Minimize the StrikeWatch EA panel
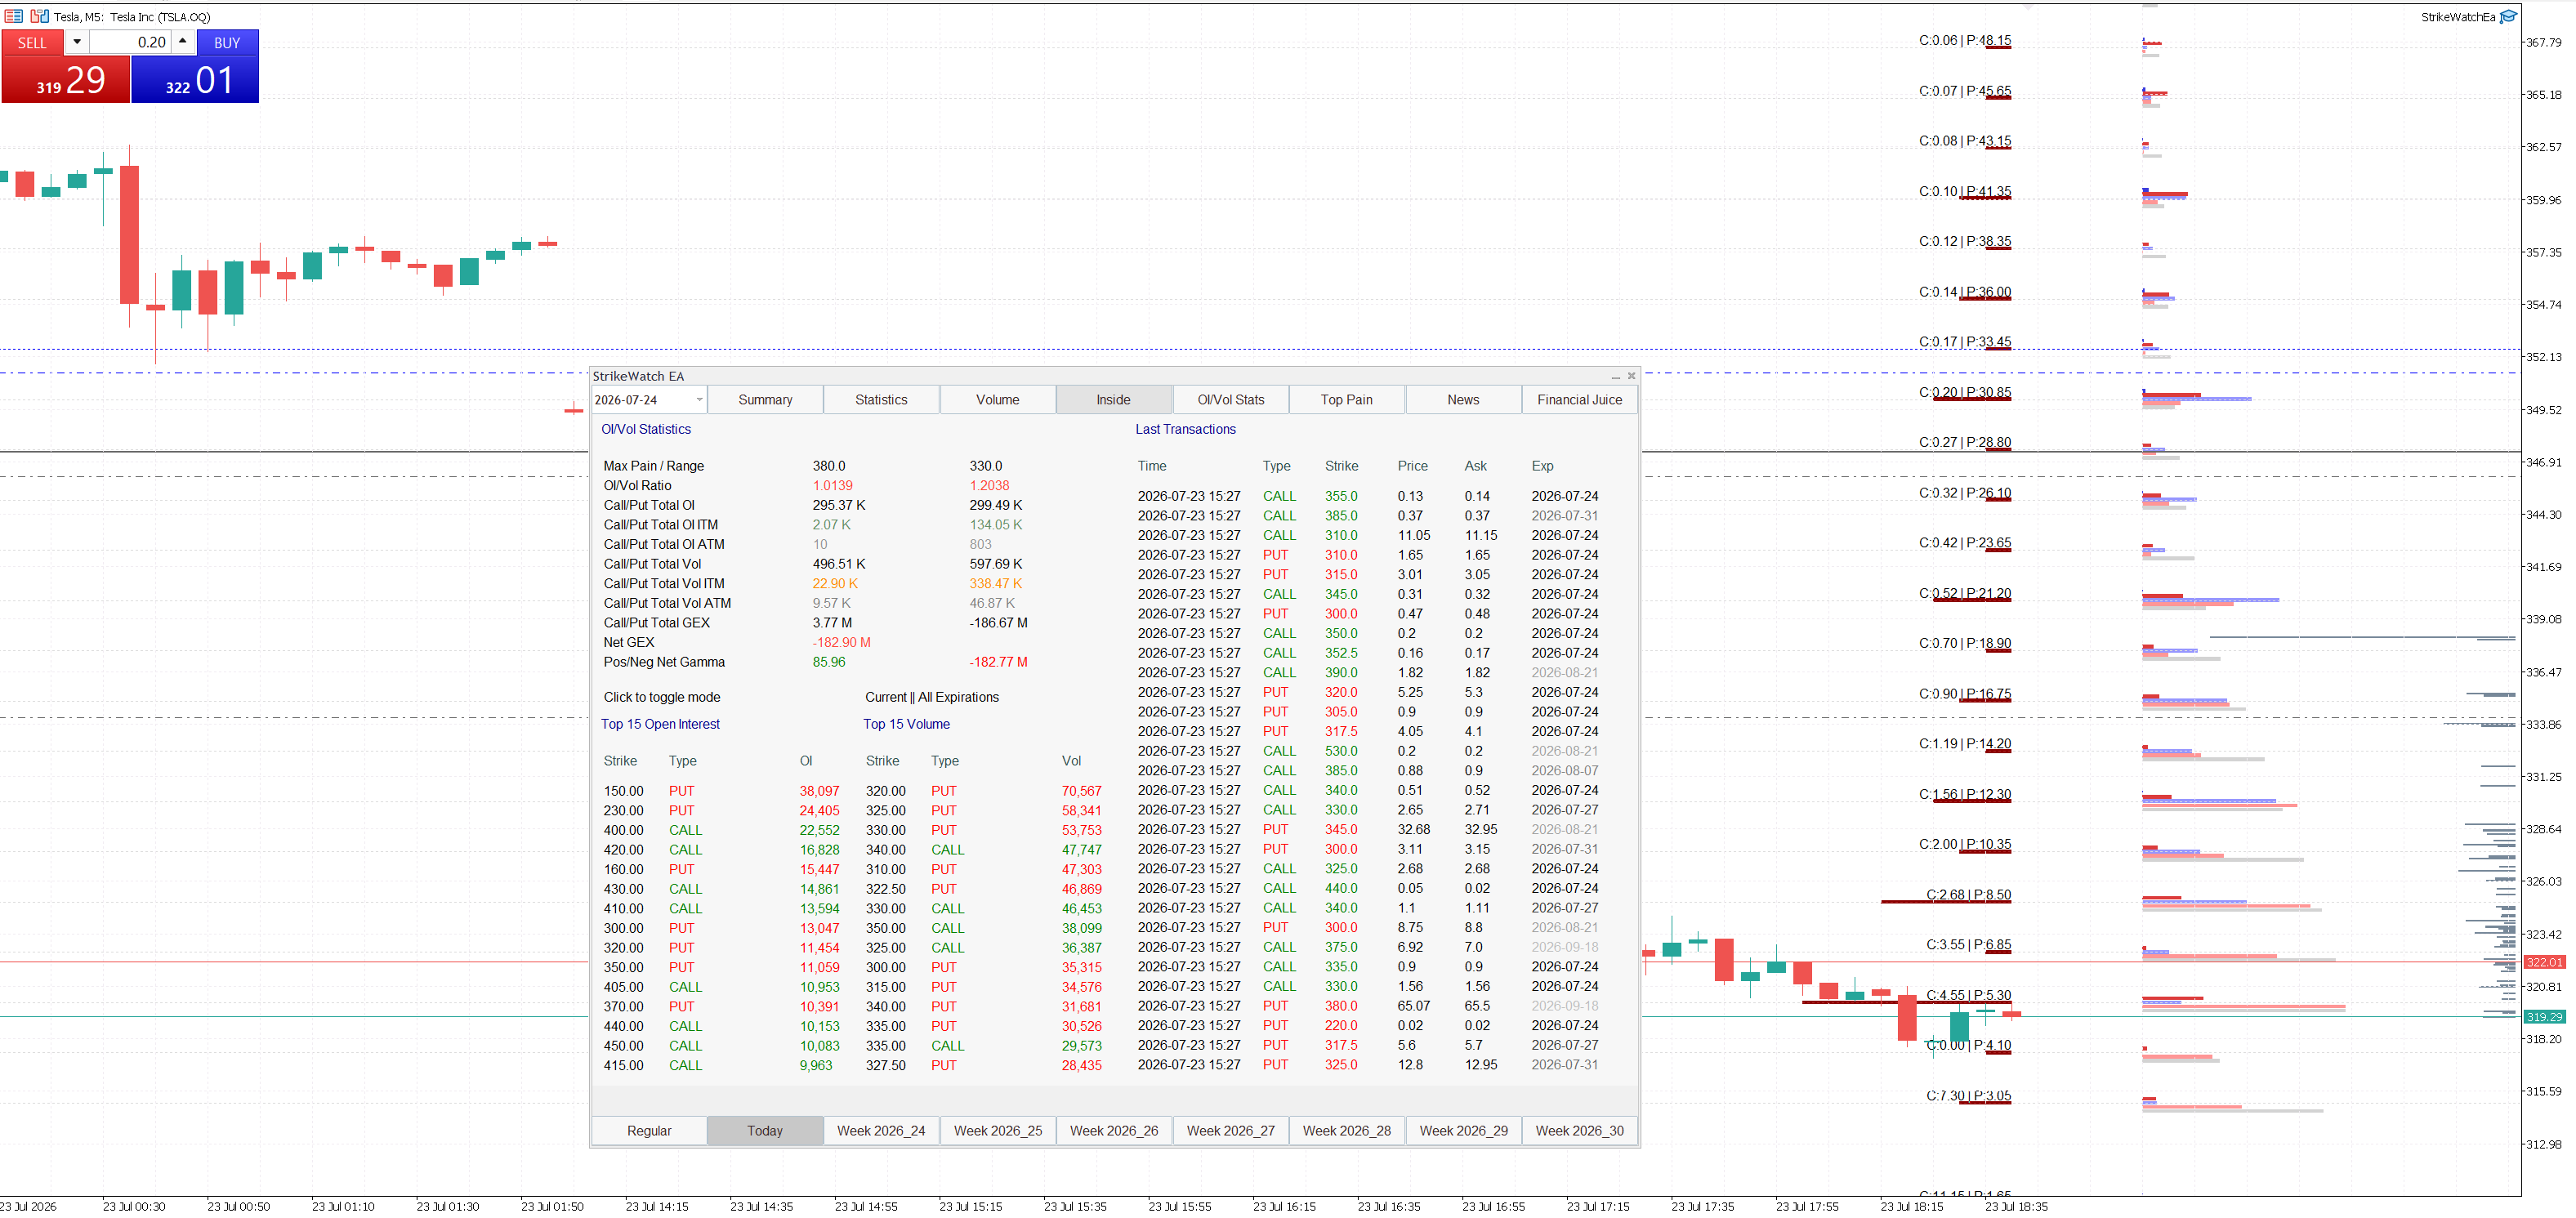The height and width of the screenshot is (1218, 2576). (1615, 377)
